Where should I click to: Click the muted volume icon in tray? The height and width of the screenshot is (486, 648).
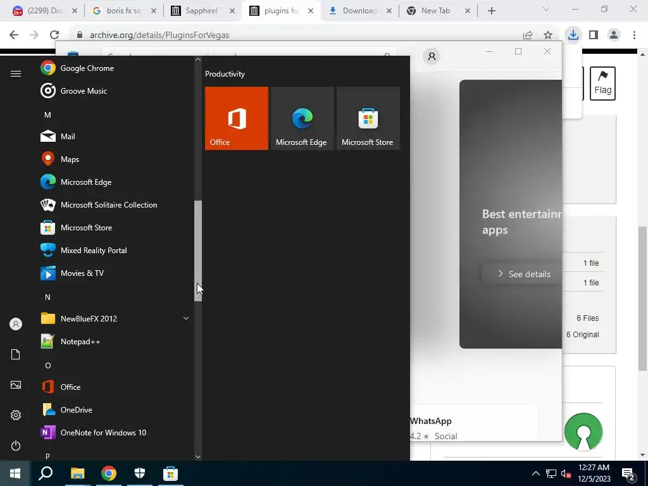[566, 473]
